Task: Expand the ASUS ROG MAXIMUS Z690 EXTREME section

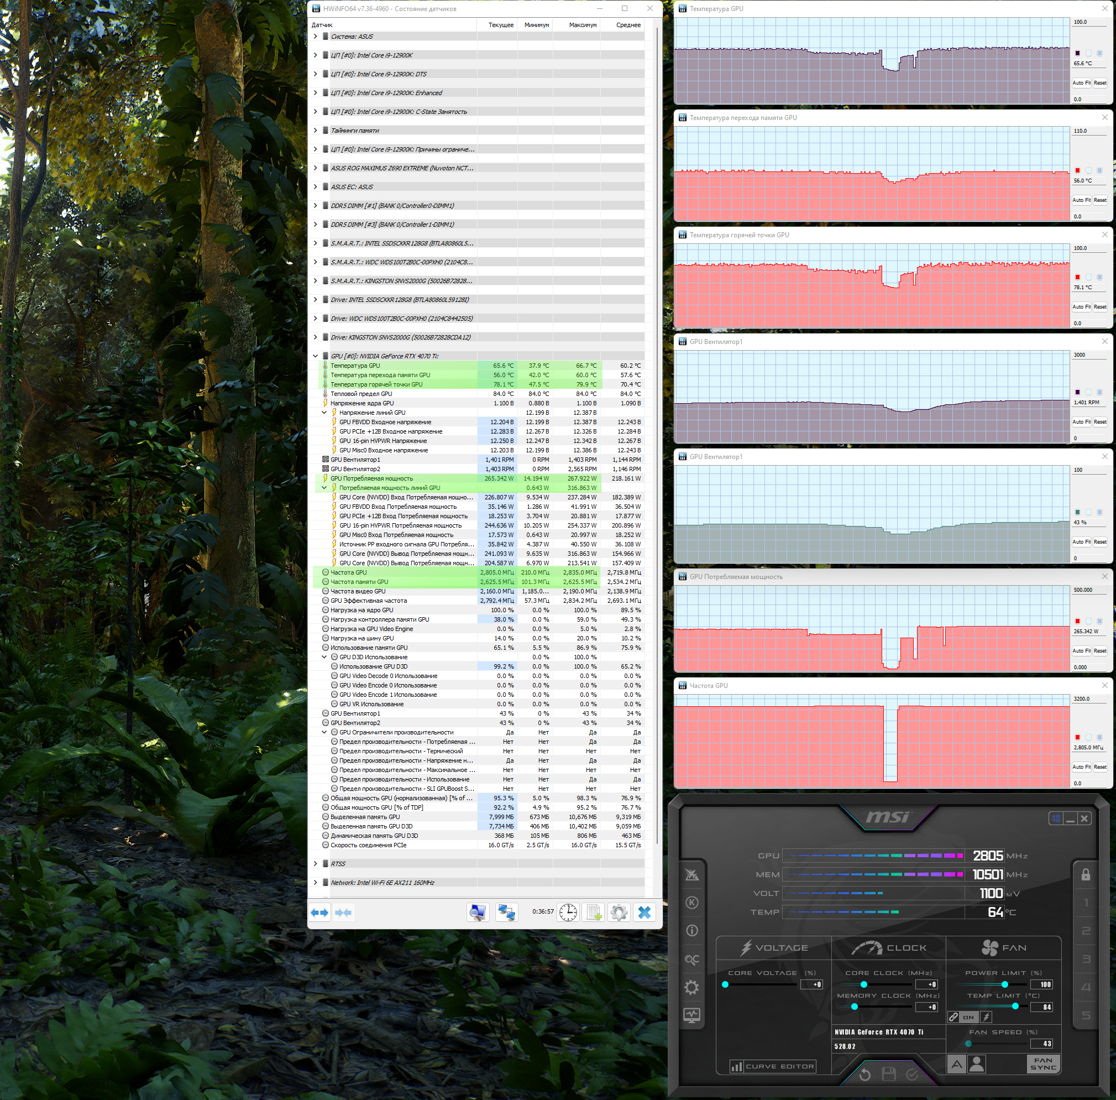Action: (x=315, y=168)
